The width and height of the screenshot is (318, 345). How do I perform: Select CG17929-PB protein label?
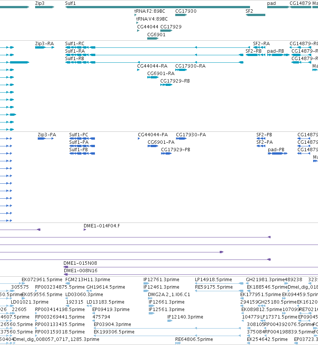176,150
